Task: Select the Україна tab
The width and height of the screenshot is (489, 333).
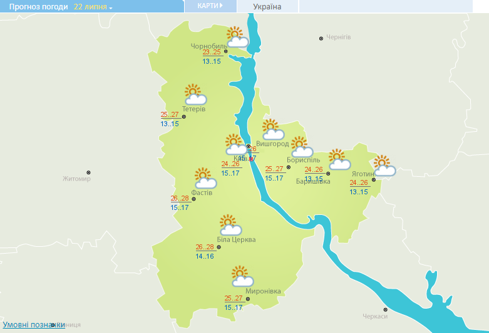Action: pyautogui.click(x=267, y=7)
